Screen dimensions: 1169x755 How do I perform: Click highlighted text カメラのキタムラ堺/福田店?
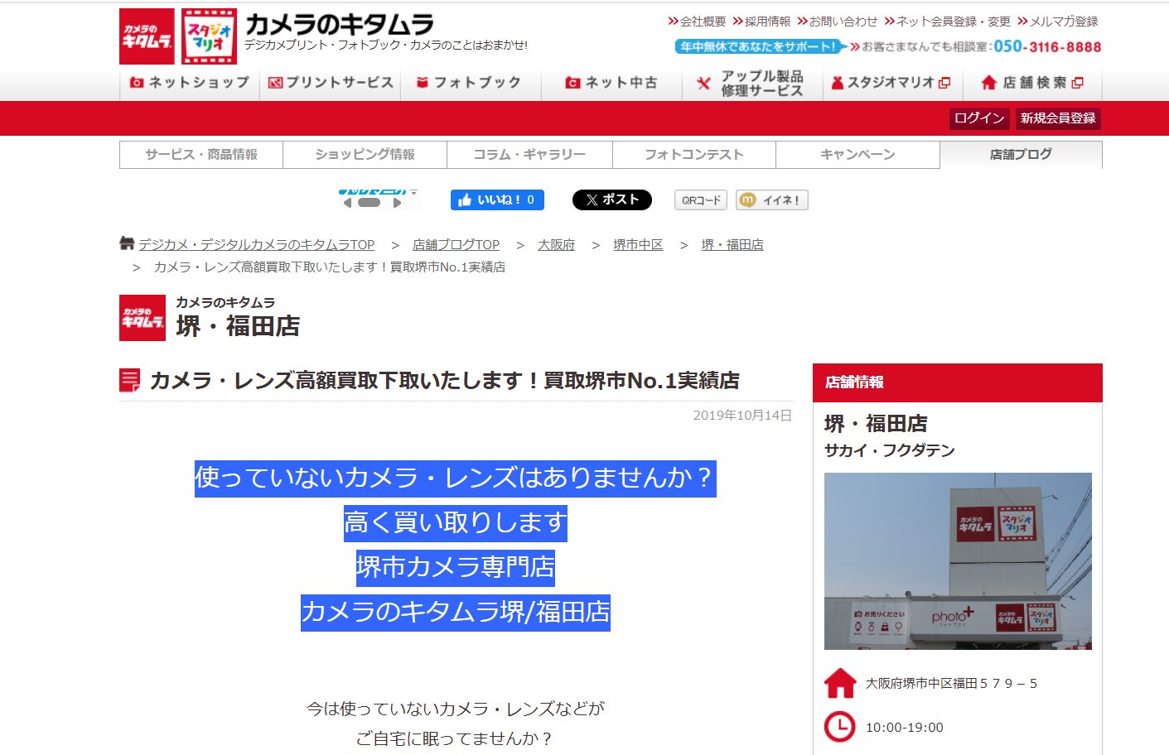pyautogui.click(x=456, y=613)
